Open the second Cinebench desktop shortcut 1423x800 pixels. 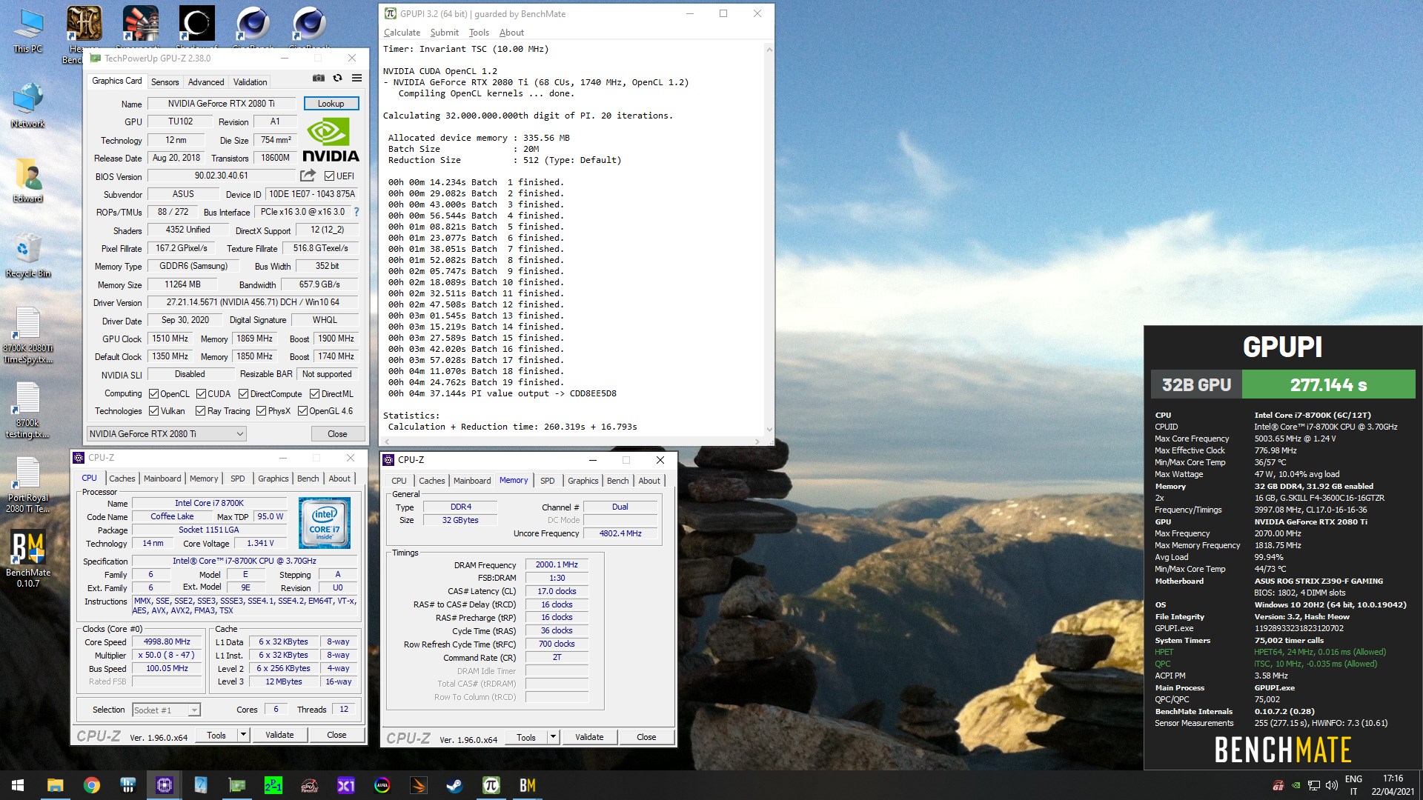310,28
